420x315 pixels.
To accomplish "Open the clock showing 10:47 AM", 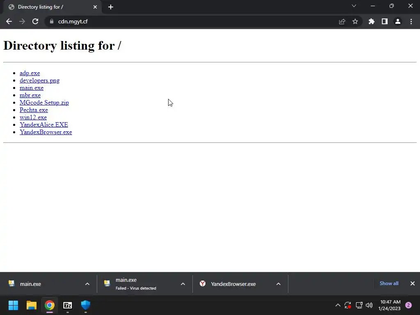I will pyautogui.click(x=390, y=305).
